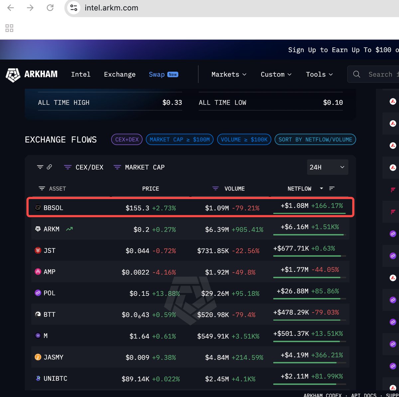Open site information icon beside the URL

(x=74, y=8)
